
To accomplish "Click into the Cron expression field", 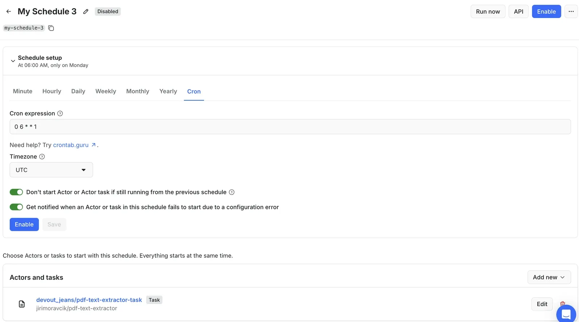I will [290, 127].
